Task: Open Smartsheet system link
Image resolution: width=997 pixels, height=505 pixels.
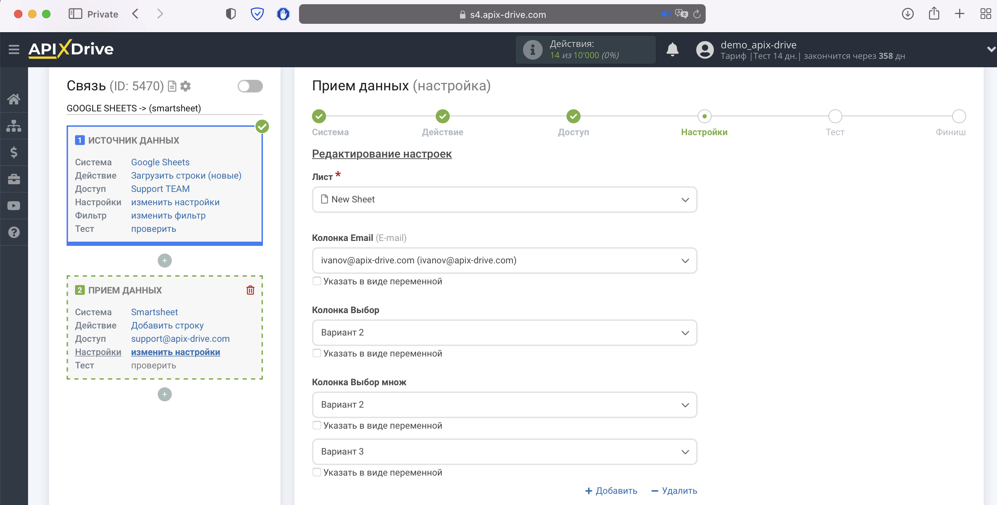Action: pyautogui.click(x=155, y=312)
